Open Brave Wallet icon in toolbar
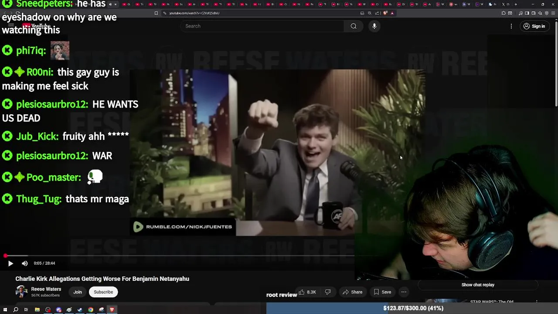 [x=534, y=13]
